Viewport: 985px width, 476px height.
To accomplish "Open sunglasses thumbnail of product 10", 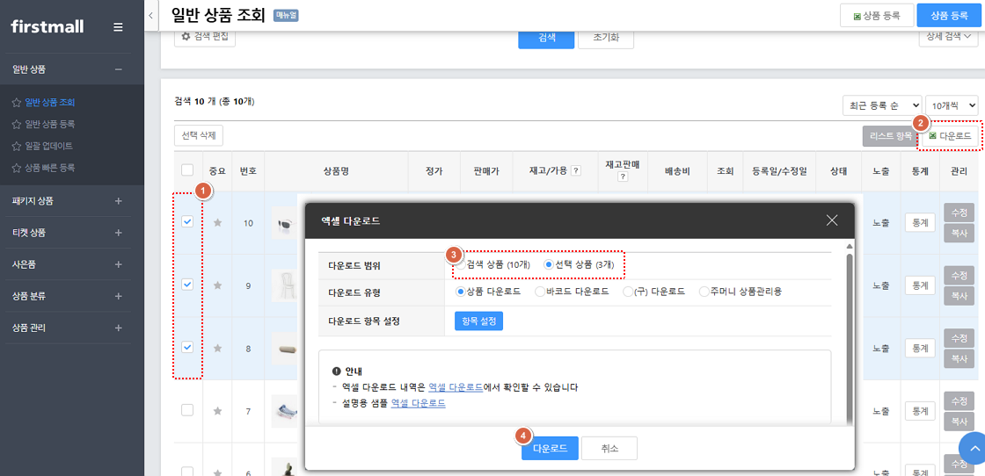I will [284, 223].
